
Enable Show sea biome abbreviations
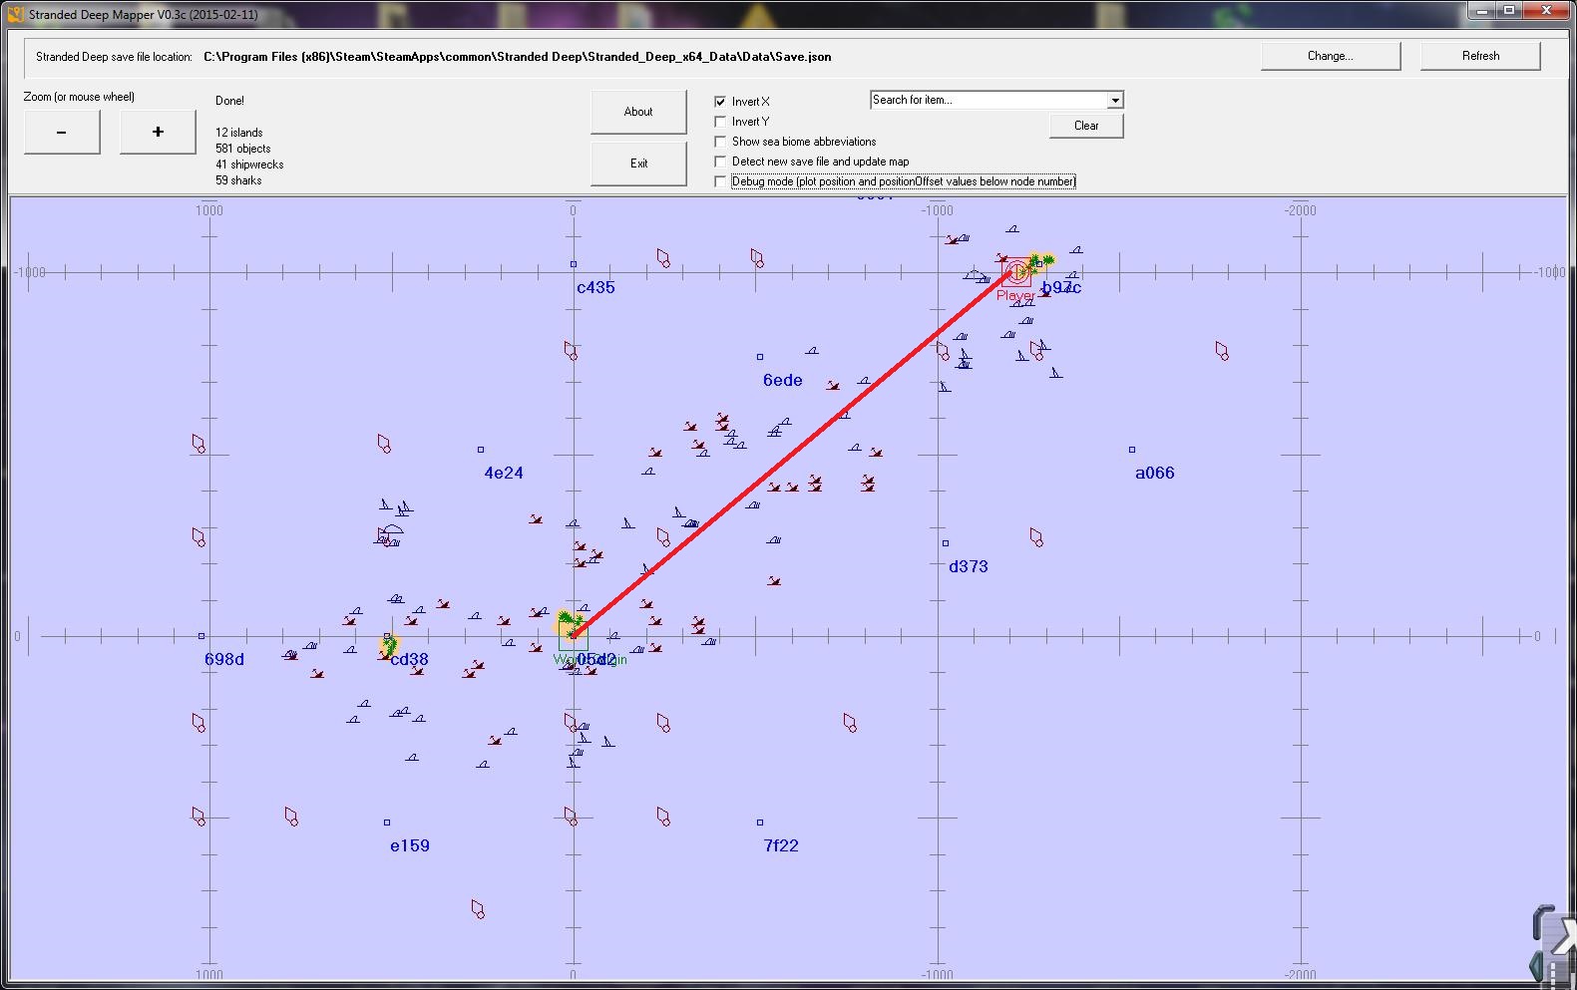click(720, 142)
